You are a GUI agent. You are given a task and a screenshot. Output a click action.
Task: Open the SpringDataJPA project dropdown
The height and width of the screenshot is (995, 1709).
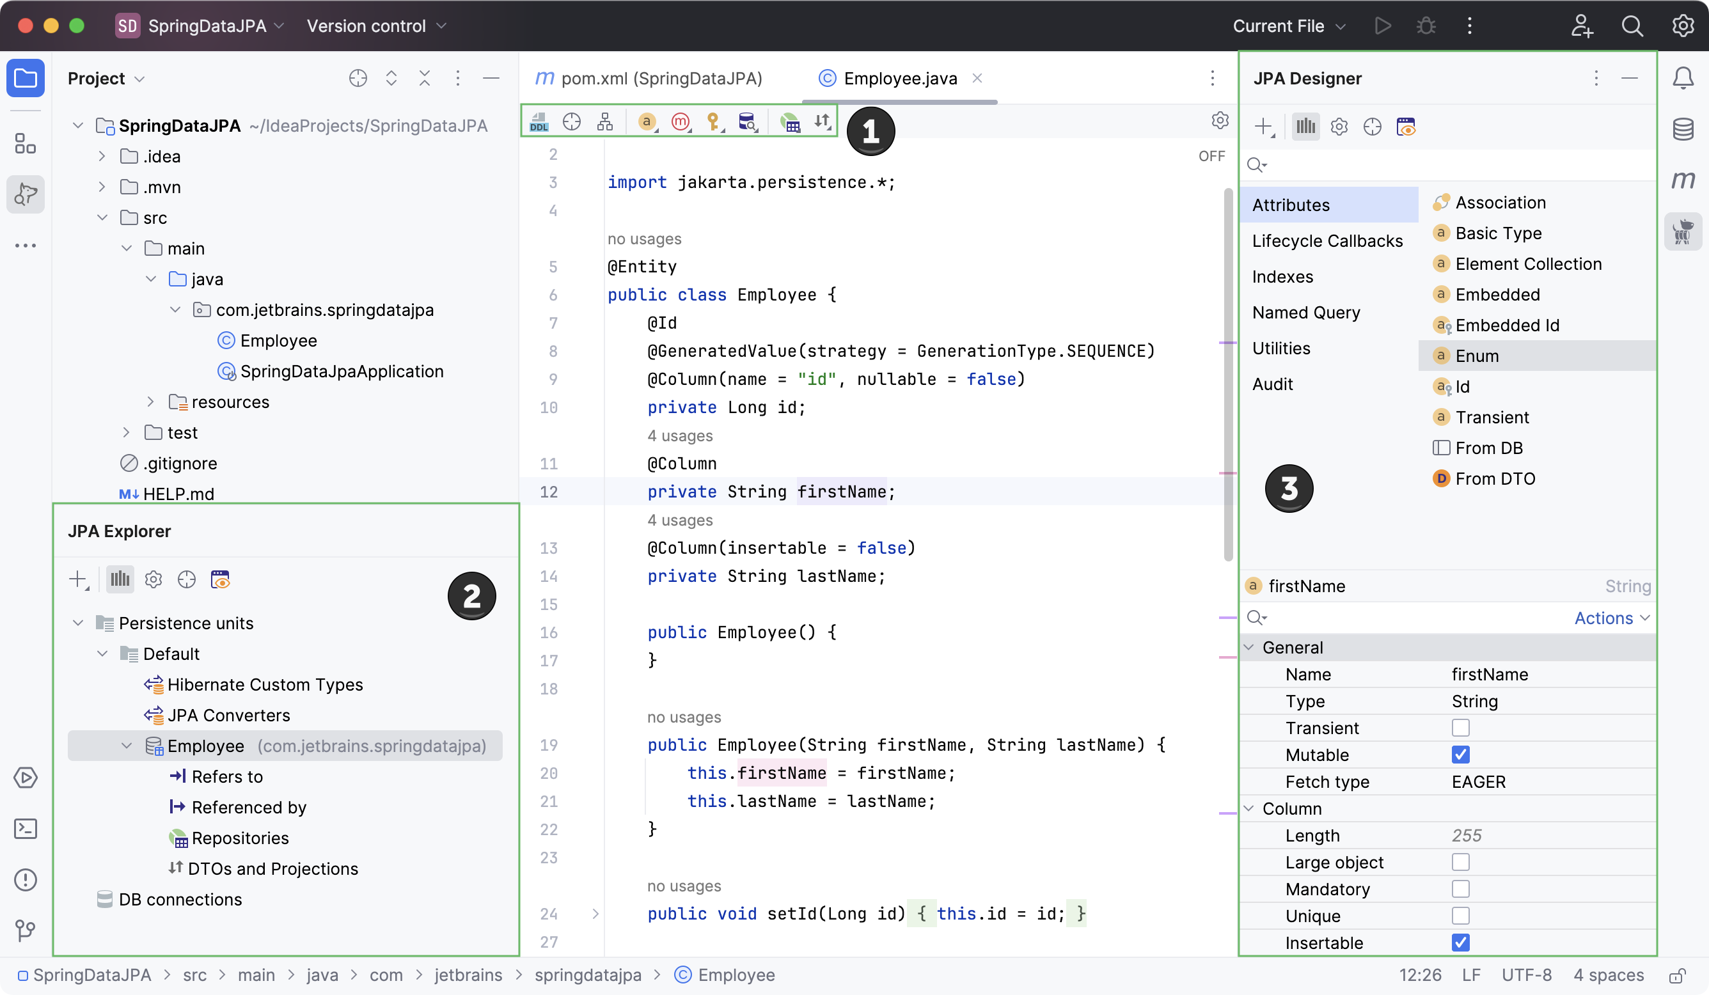coord(200,26)
